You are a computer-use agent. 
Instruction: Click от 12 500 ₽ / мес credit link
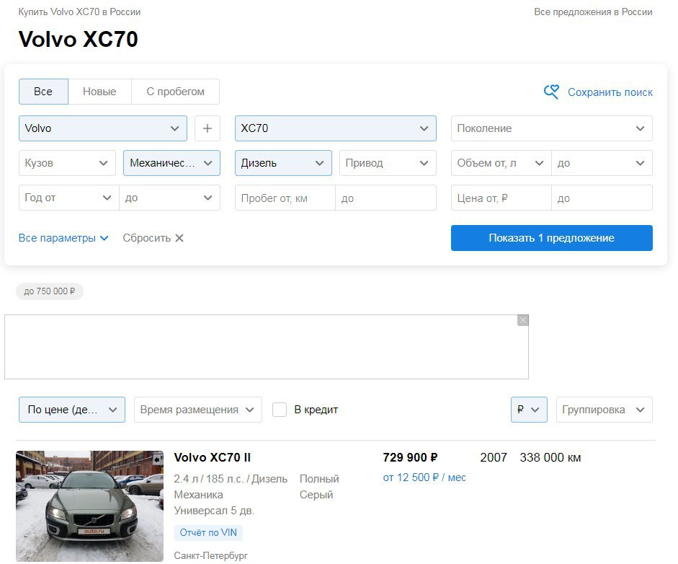pyautogui.click(x=424, y=477)
